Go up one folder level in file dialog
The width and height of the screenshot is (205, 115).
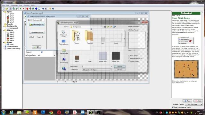[108, 27]
